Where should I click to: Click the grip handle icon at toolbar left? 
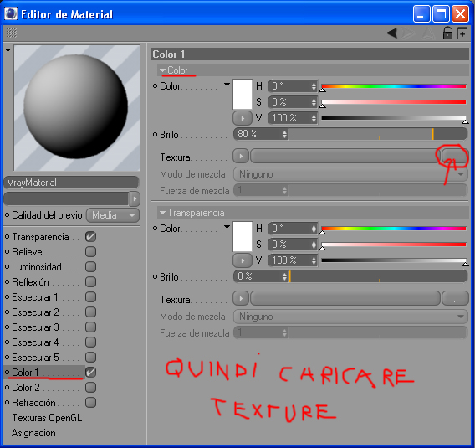[x=12, y=33]
